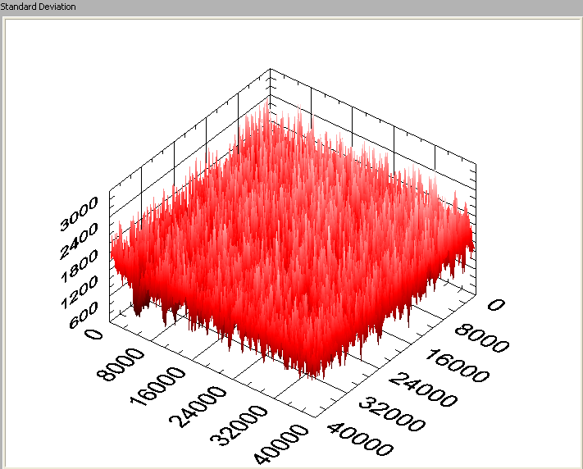Click the "1800" vertical axis label
The height and width of the screenshot is (469, 583).
(x=80, y=266)
